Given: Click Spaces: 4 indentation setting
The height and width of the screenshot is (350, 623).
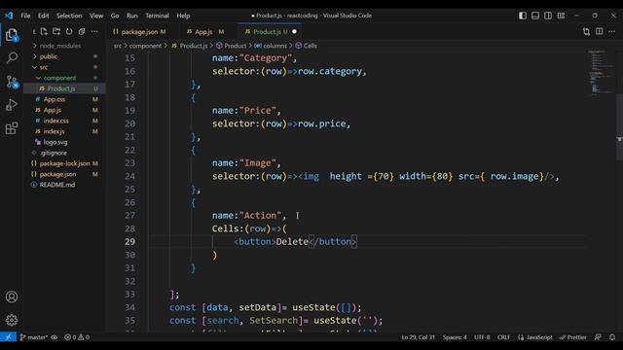Looking at the screenshot, I should coord(455,337).
